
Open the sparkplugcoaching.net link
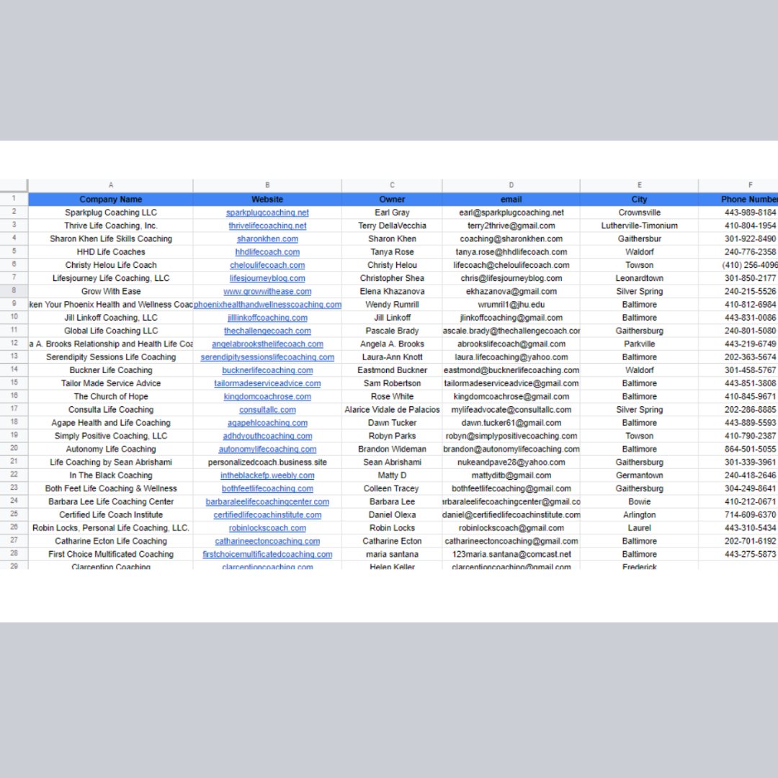tap(267, 212)
